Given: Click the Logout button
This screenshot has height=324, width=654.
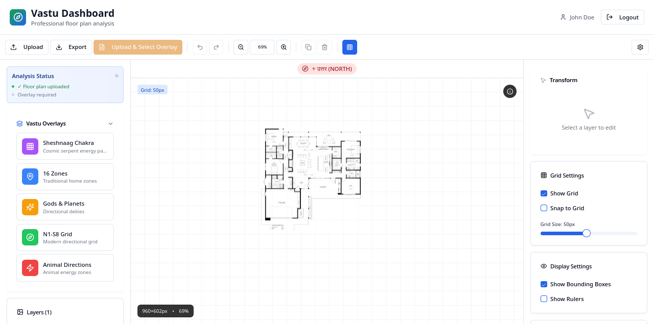Looking at the screenshot, I should pos(622,17).
